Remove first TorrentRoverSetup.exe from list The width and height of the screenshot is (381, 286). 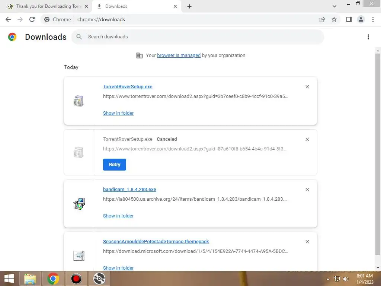(x=307, y=87)
